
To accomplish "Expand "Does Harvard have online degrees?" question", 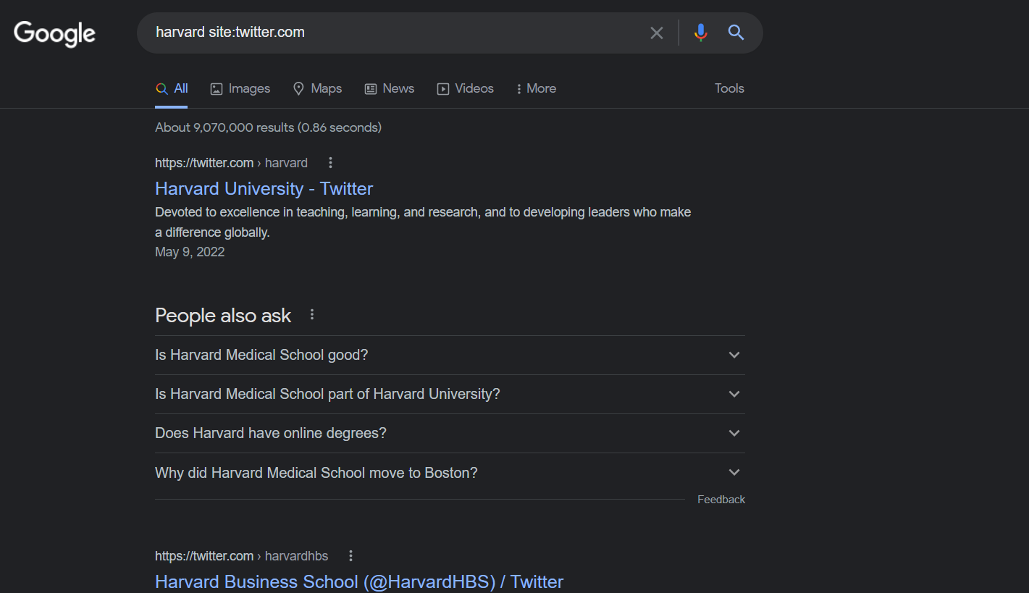I will tap(449, 433).
